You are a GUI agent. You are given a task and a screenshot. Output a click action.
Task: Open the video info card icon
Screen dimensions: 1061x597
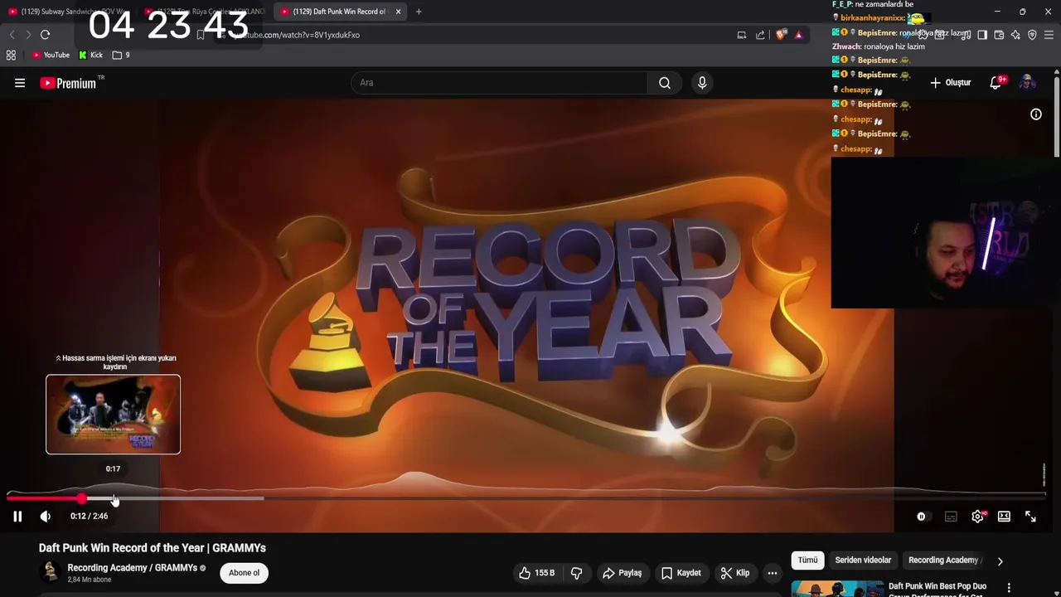[x=1036, y=114]
